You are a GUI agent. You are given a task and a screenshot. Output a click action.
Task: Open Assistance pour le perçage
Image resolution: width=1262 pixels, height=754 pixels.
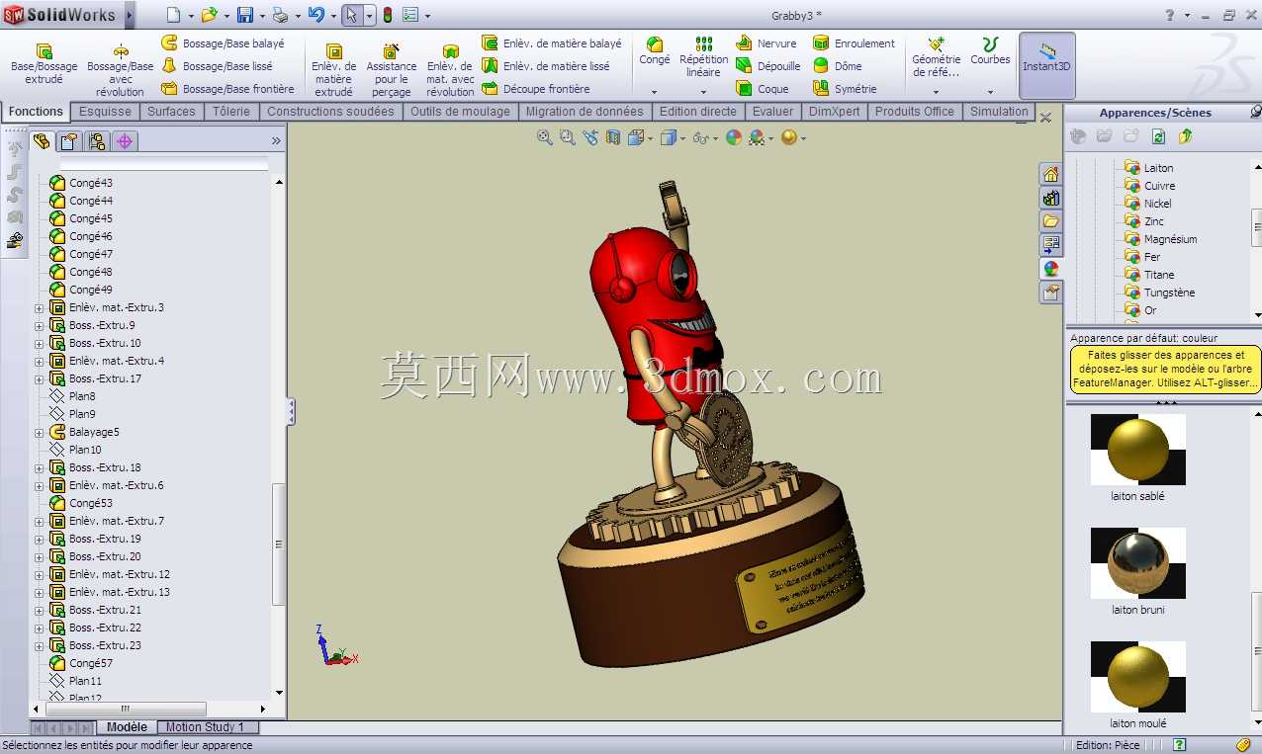pyautogui.click(x=392, y=70)
